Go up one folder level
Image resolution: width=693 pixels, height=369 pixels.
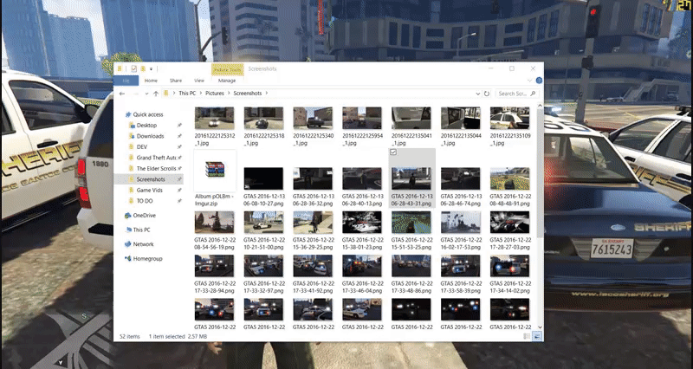point(156,94)
